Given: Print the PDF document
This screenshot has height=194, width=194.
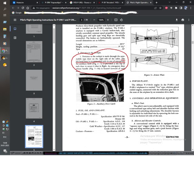Looking at the screenshot, I should click(183, 20).
